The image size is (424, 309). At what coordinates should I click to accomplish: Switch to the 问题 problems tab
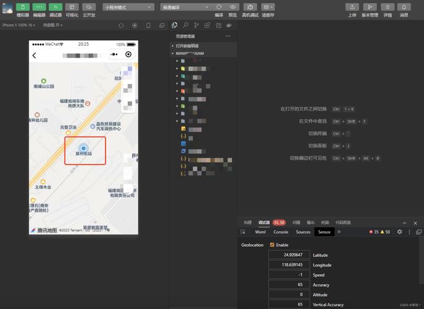pyautogui.click(x=296, y=222)
